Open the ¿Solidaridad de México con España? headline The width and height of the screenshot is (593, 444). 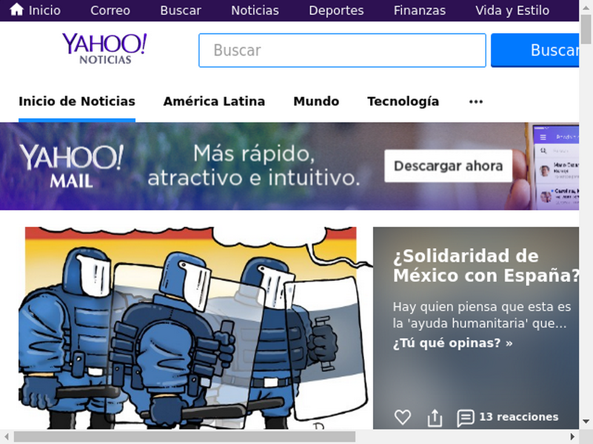pyautogui.click(x=486, y=266)
